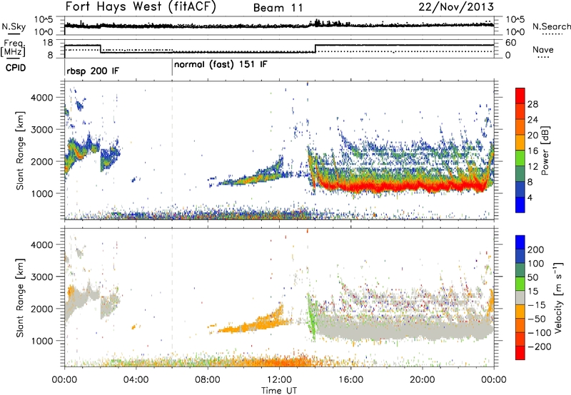Click the blue bottom of the power colorbar

(x=520, y=205)
